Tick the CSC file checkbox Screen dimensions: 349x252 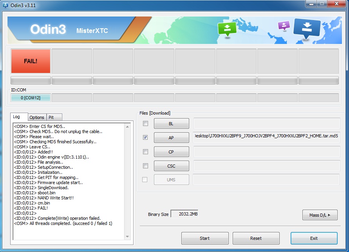(145, 166)
